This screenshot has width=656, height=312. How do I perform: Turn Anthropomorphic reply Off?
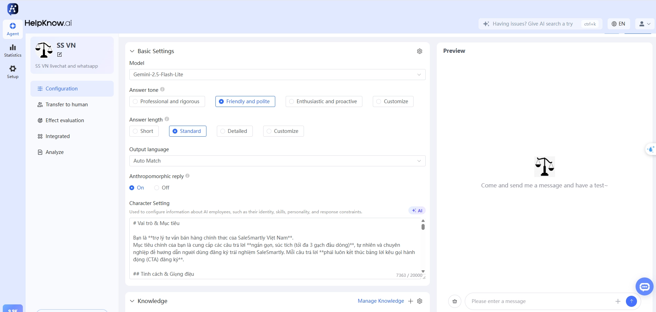[162, 188]
